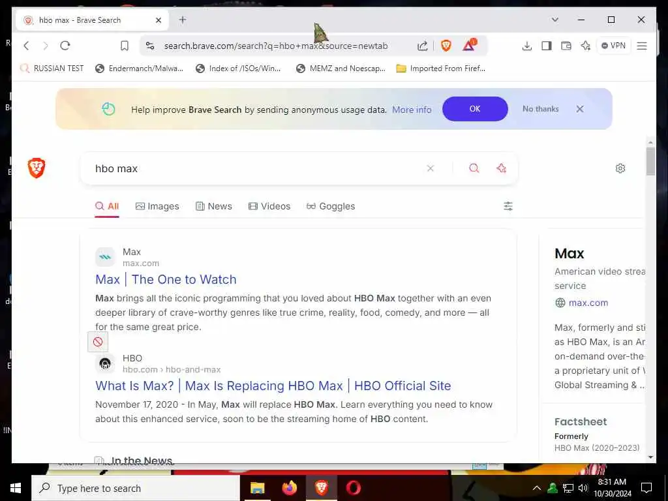Toggle the browser sidebar panel
The height and width of the screenshot is (501, 668).
point(547,46)
